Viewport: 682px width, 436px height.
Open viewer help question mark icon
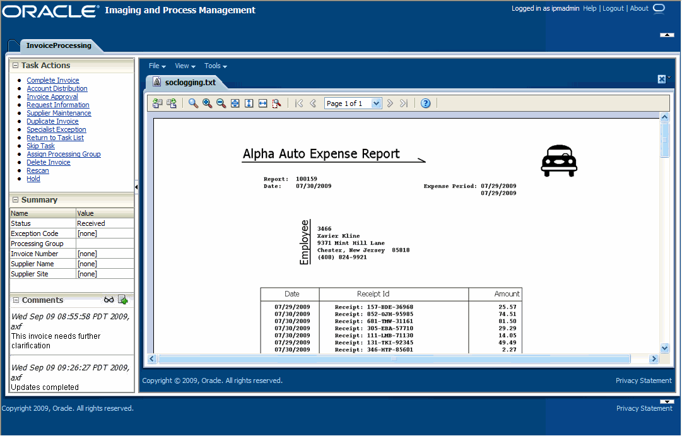point(425,103)
